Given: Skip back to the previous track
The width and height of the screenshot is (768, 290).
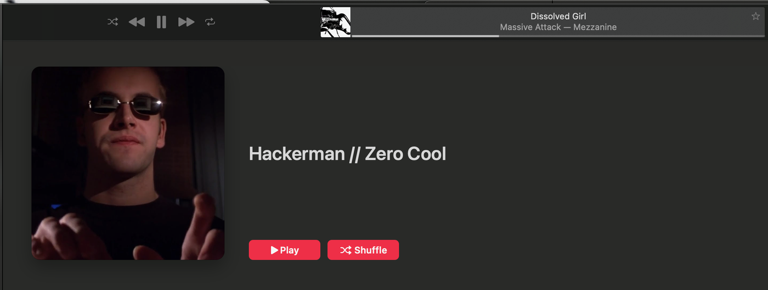Looking at the screenshot, I should click(x=137, y=22).
